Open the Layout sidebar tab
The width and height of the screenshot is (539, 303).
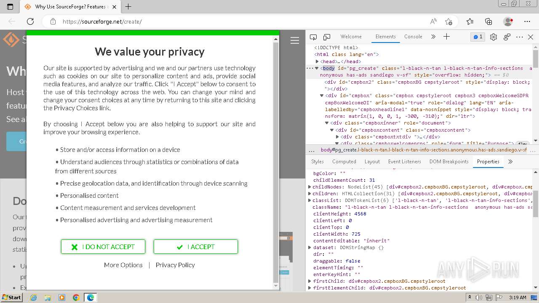point(372,162)
